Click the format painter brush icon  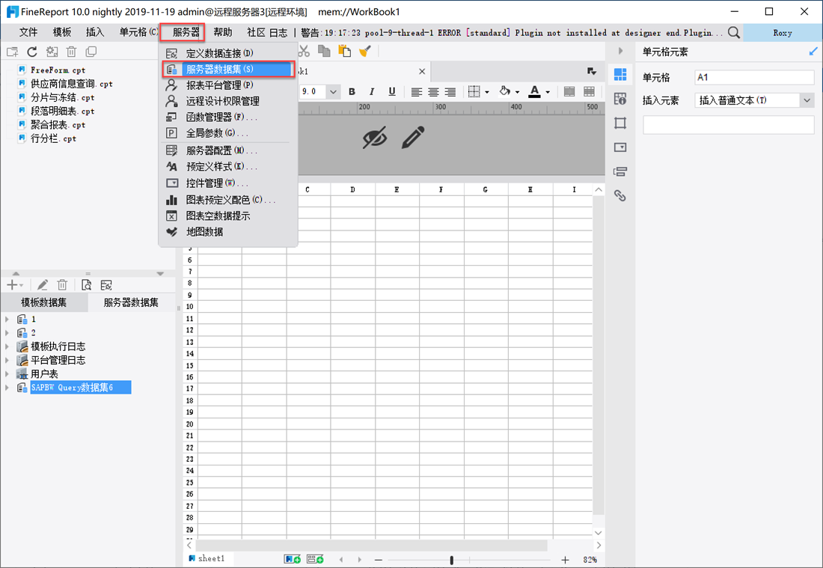pos(365,51)
